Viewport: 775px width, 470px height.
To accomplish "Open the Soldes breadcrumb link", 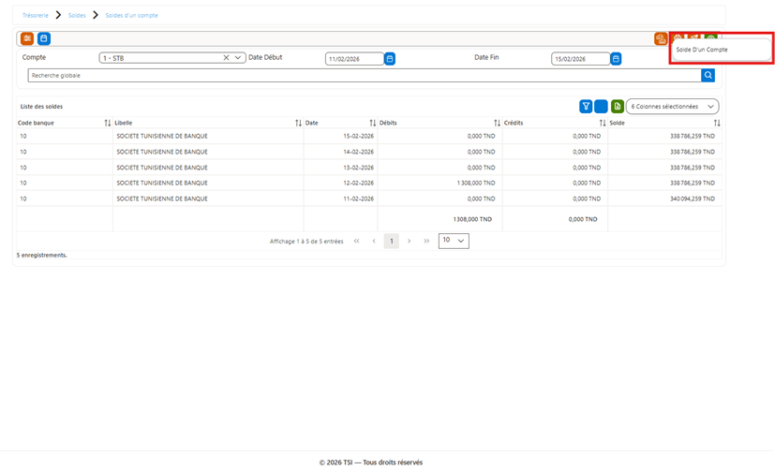I will [77, 15].
